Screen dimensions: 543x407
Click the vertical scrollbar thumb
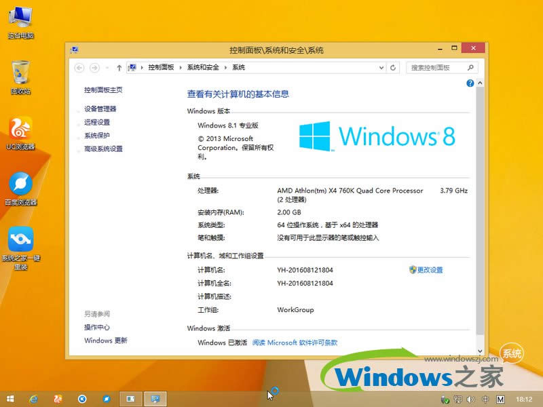pos(480,210)
